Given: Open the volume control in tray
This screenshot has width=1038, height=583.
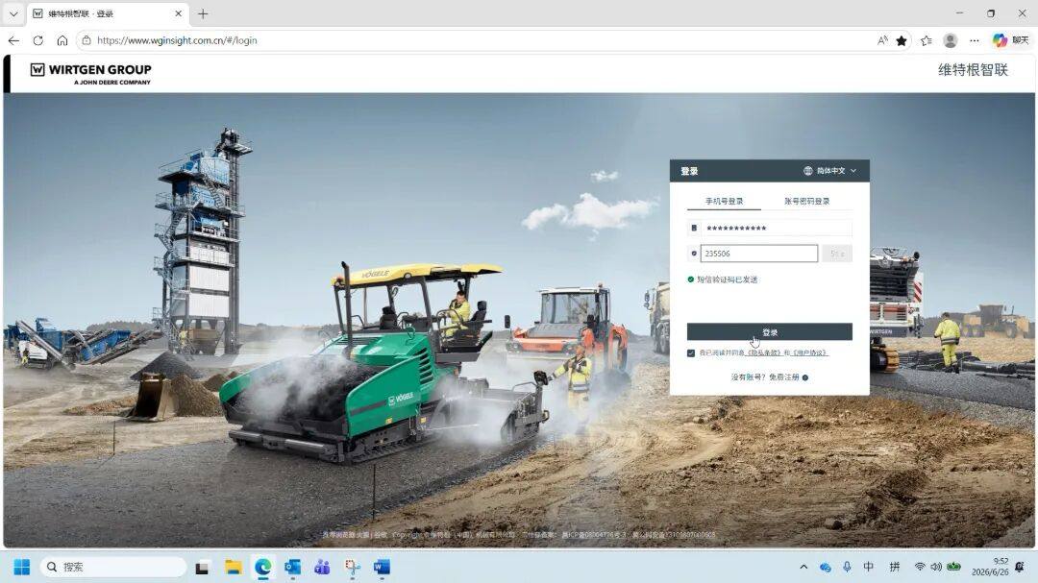Looking at the screenshot, I should [936, 567].
